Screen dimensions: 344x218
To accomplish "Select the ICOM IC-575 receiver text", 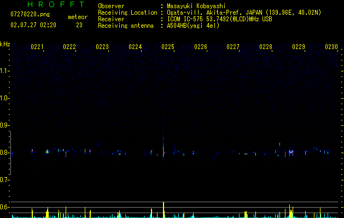I will pyautogui.click(x=219, y=19).
